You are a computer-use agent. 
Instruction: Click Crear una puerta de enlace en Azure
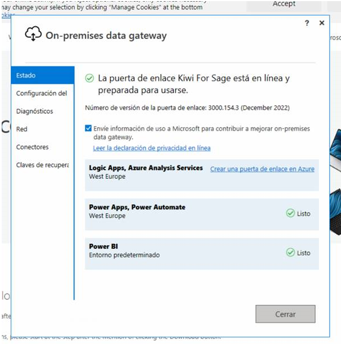tap(262, 169)
